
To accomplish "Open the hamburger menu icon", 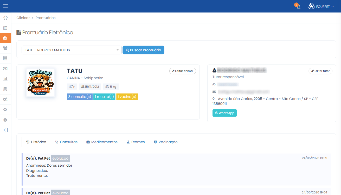I will (x=5, y=6).
